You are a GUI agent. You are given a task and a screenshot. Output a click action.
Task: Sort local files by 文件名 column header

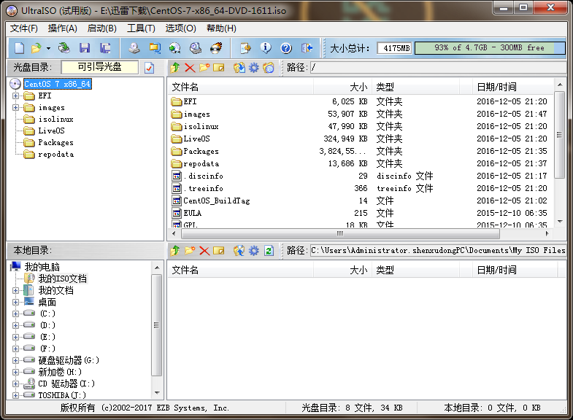tap(240, 270)
